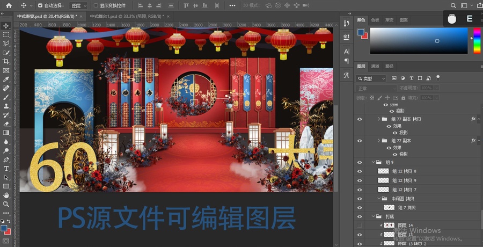This screenshot has height=247, width=483.
Task: Switch to the 渐变 panel tab
Action: [x=389, y=20]
